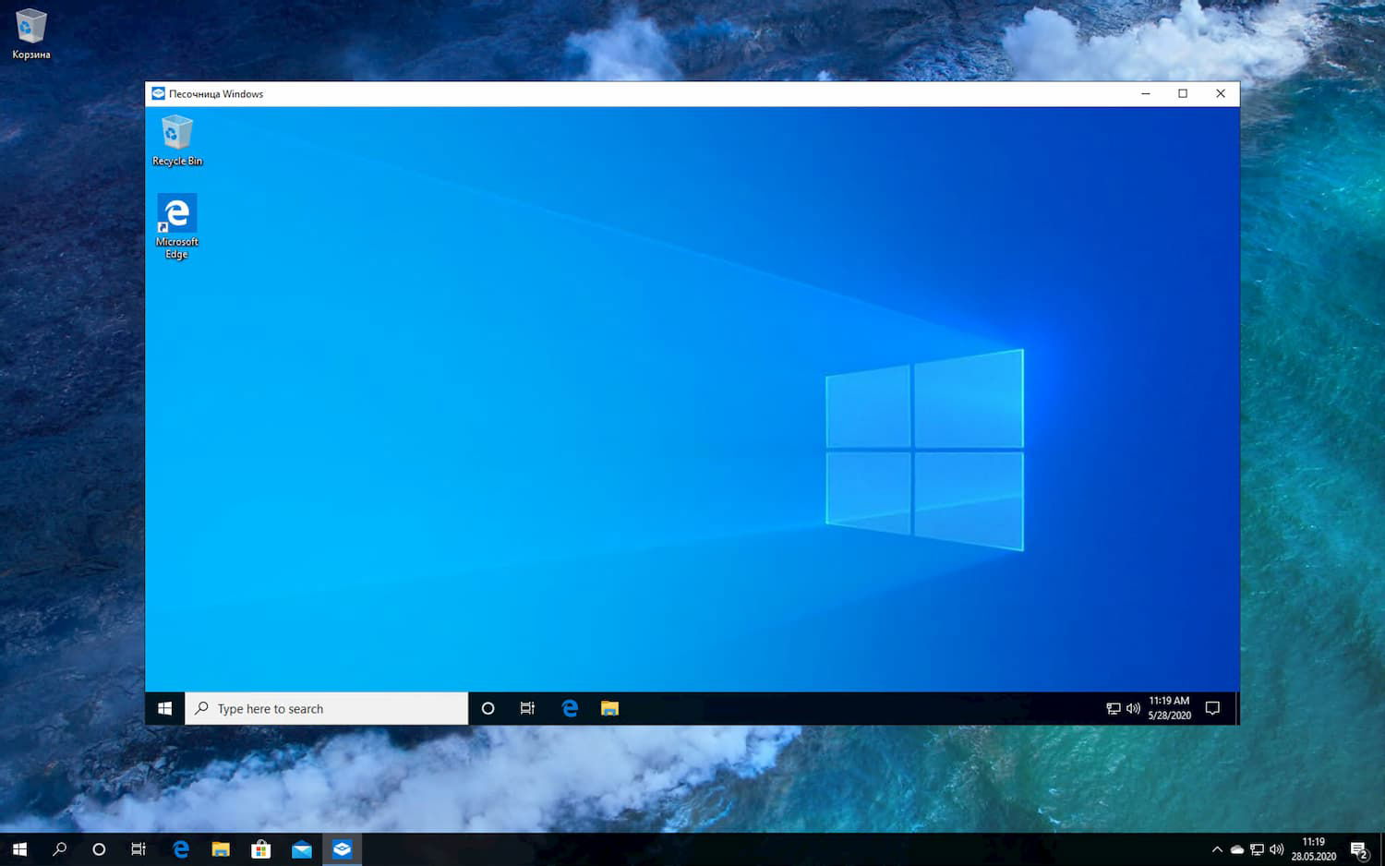
Task: Open the Start menu inside the sandbox
Action: pyautogui.click(x=164, y=708)
